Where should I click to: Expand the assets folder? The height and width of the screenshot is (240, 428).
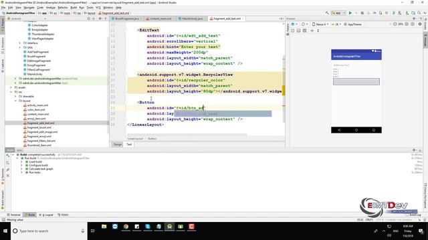[11, 87]
